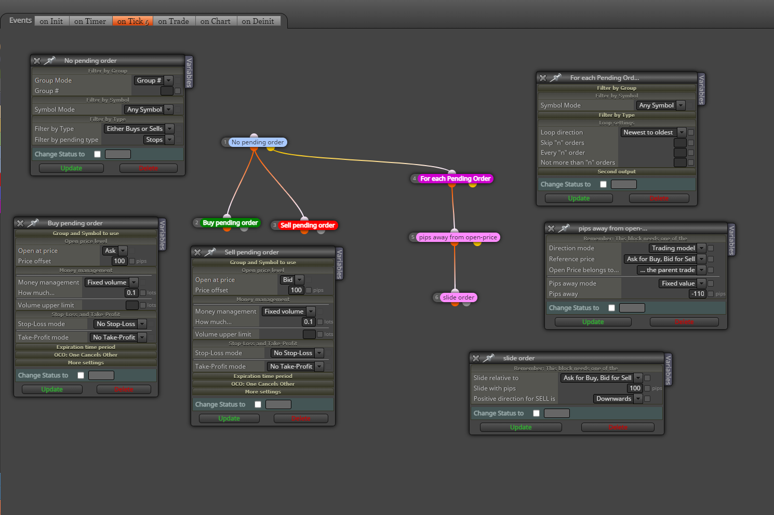Image resolution: width=774 pixels, height=515 pixels.
Task: Pin the Buy pending order panel
Action: (x=33, y=223)
